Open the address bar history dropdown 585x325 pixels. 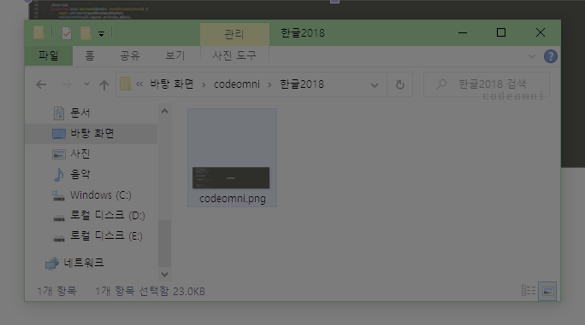(375, 85)
